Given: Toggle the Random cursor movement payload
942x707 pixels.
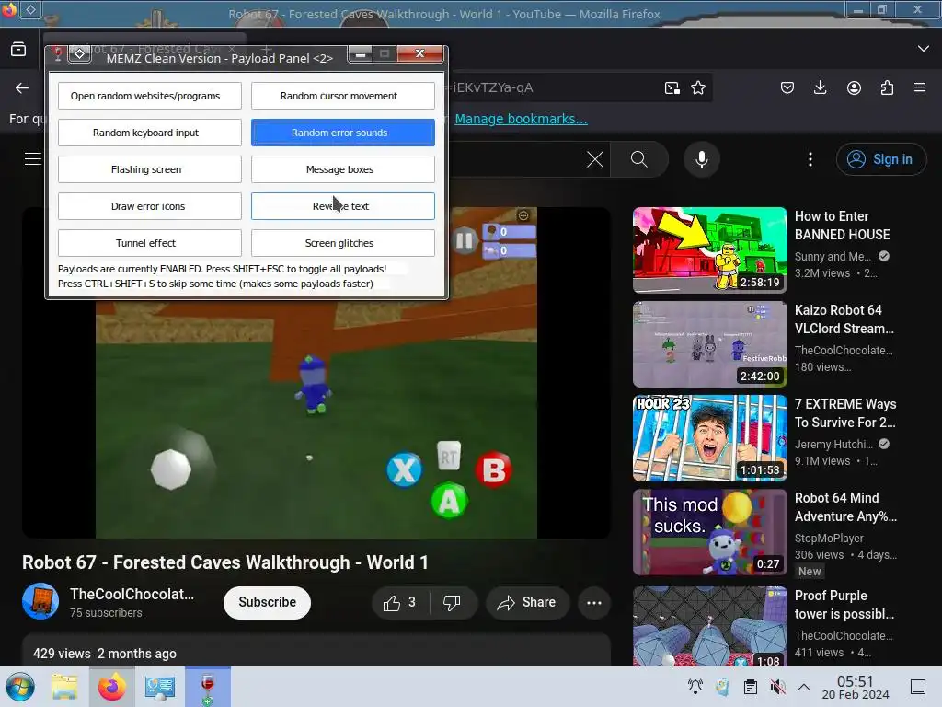Looking at the screenshot, I should [x=342, y=96].
